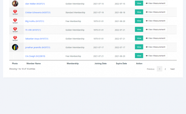The width and height of the screenshot is (186, 114).
Task: Select Free Membership cell for Bhjj Huhhu
Action: click(73, 21)
